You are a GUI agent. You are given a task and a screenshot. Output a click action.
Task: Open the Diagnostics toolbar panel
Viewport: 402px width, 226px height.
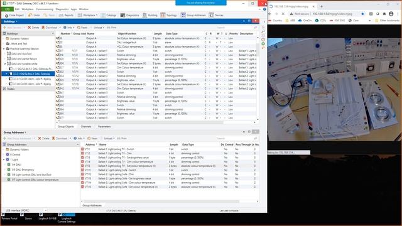[130, 15]
